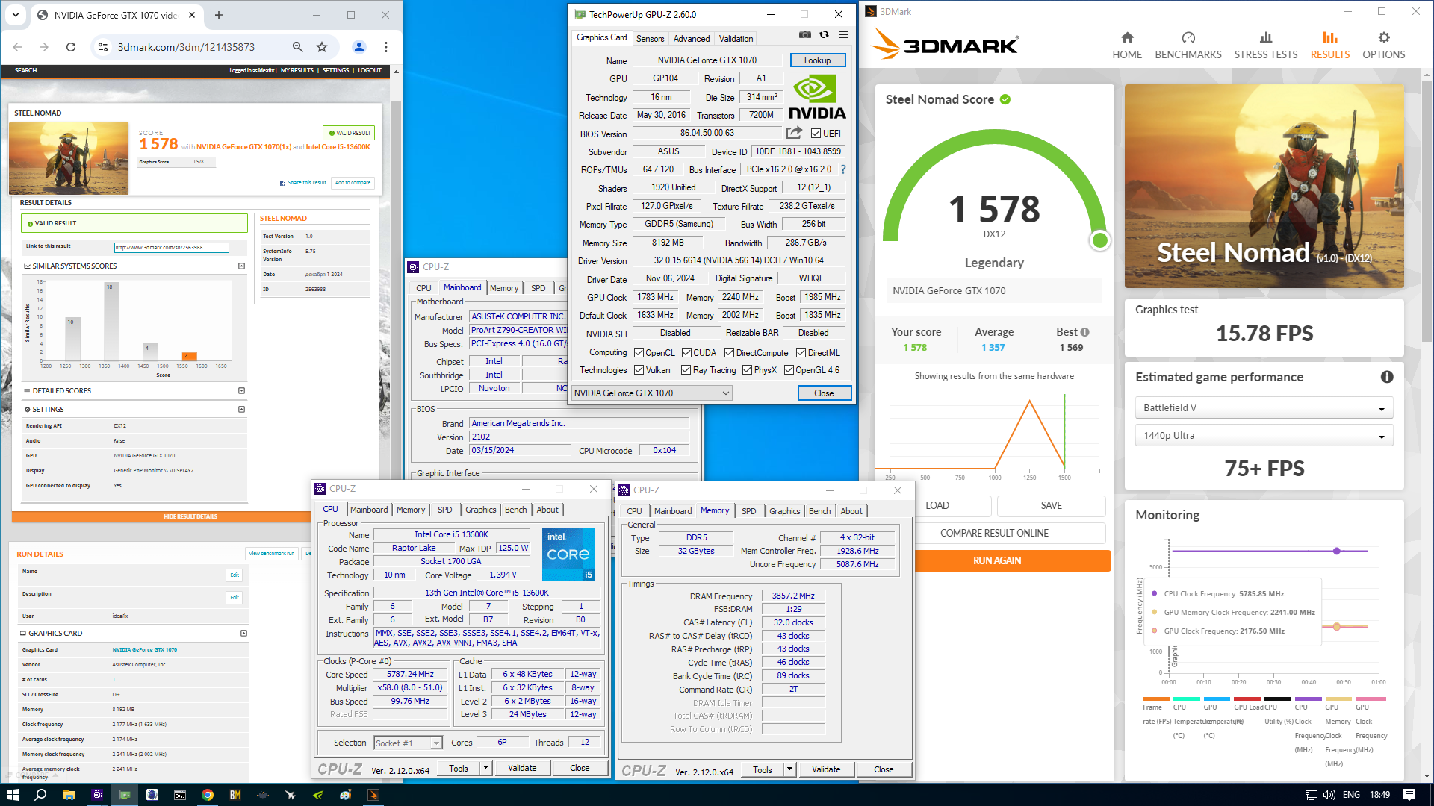Open SPD tab in CPU-Z Memory window

(748, 511)
